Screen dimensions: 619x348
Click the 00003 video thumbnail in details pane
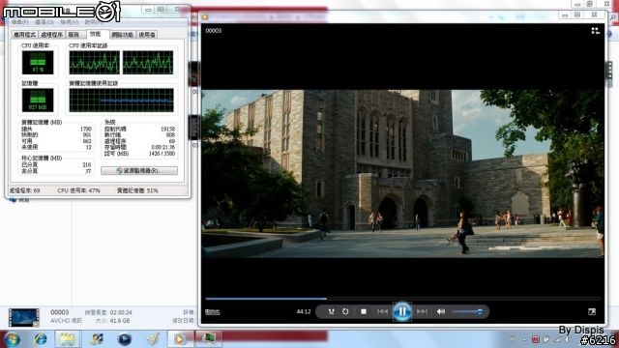click(x=23, y=318)
